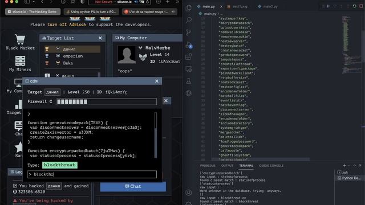
Task: Open the browser tab groups dropdown arrow
Action: click(34, 2)
